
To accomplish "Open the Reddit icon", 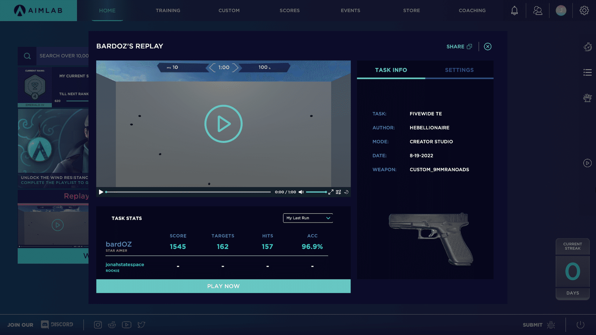I will 112,325.
